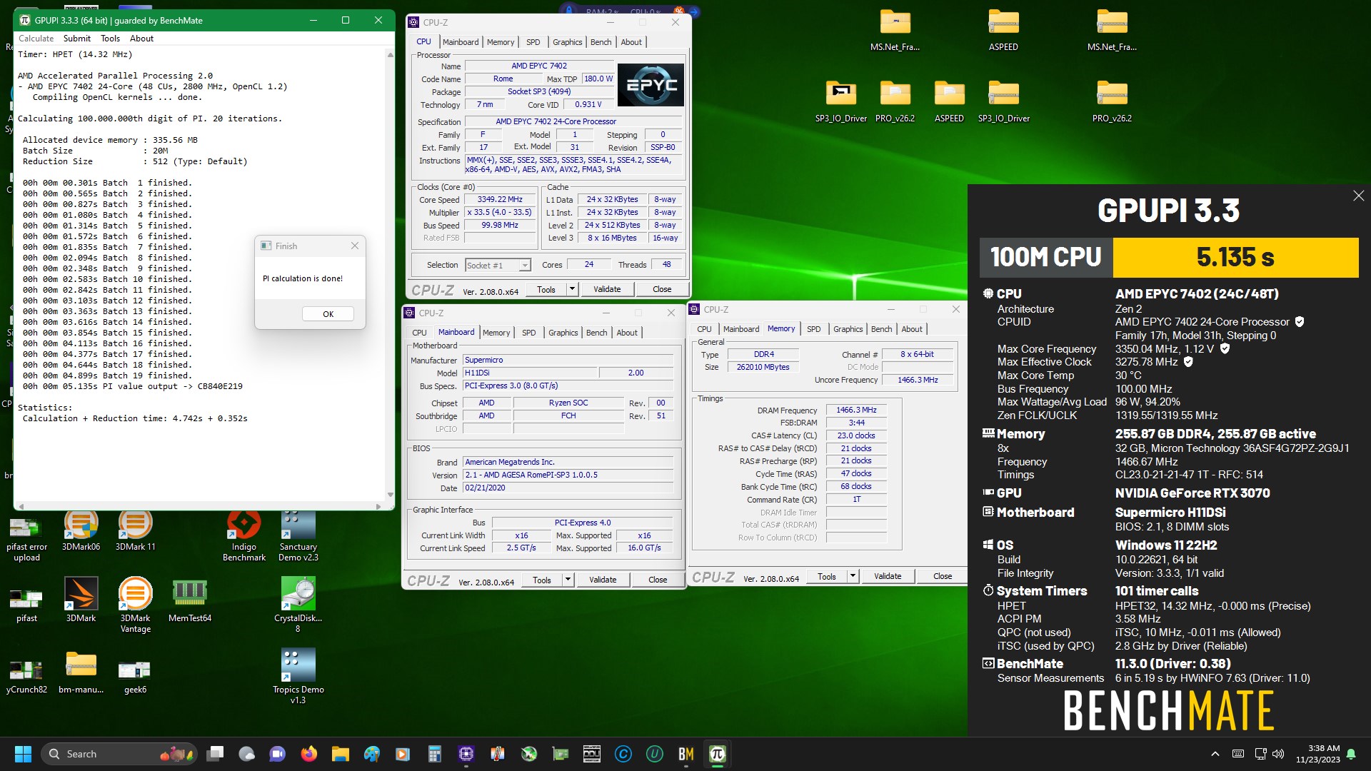The width and height of the screenshot is (1371, 771).
Task: Expand Tools dropdown arrow in Memory CPU-Z window
Action: tap(852, 576)
